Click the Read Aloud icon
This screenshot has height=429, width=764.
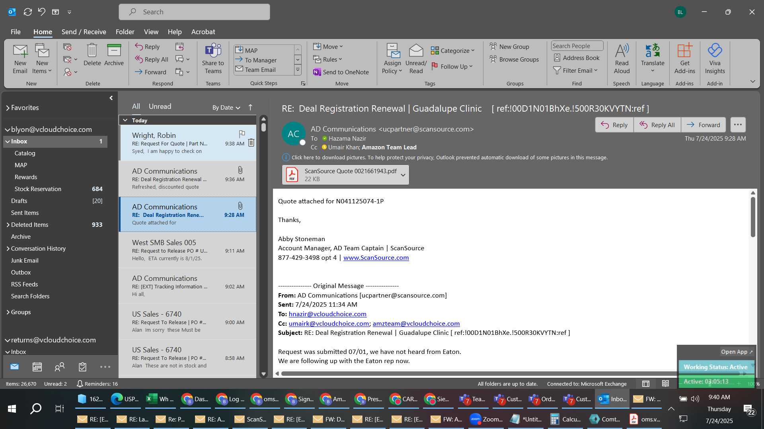pyautogui.click(x=622, y=59)
